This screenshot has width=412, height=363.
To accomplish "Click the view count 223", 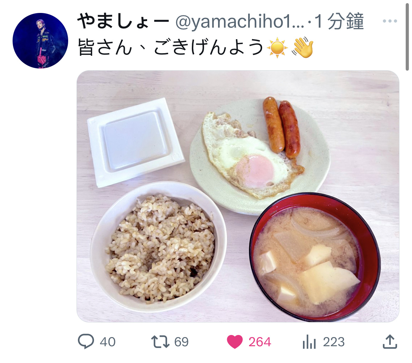I will (x=334, y=342).
